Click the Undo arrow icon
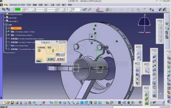 [x=34, y=103]
